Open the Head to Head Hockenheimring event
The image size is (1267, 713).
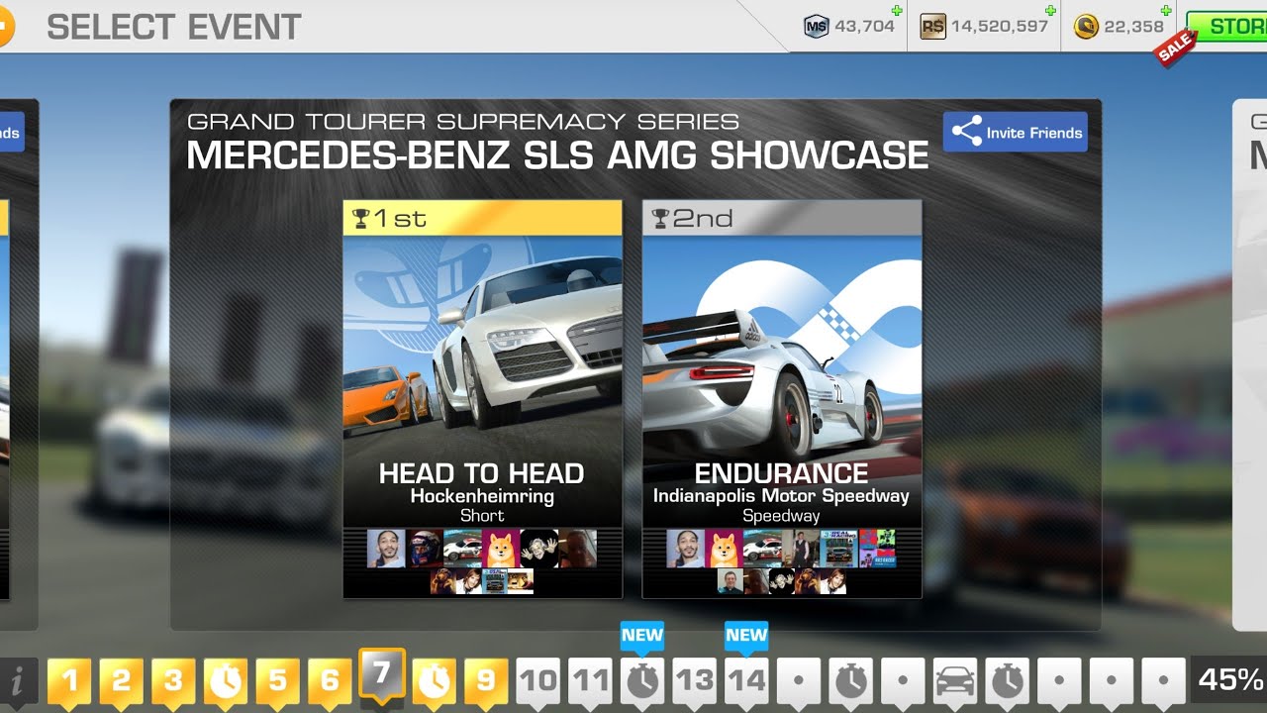482,399
